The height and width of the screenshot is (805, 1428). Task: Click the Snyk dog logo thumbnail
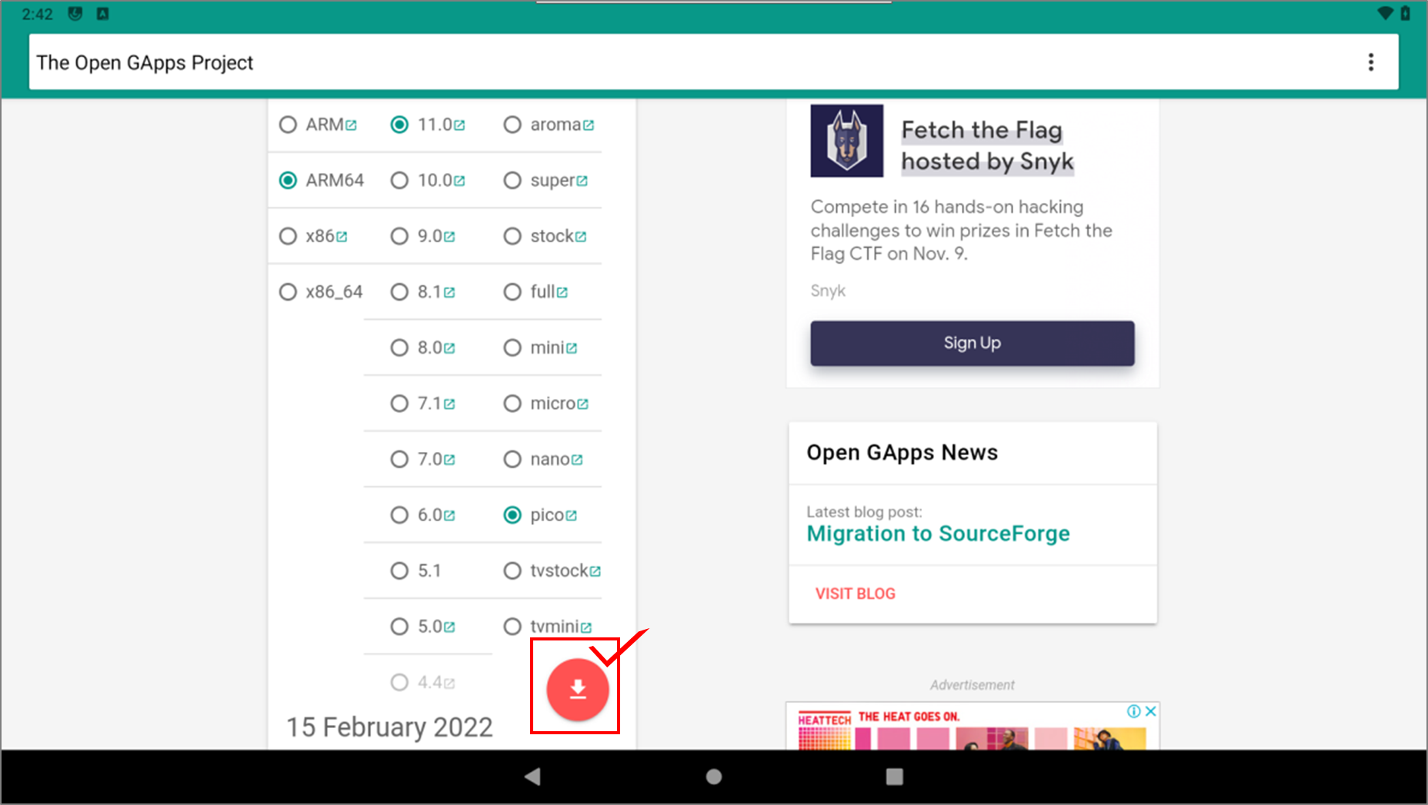(x=846, y=141)
